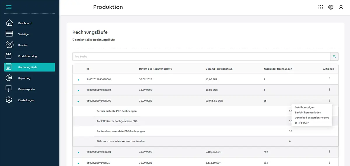Open the Dashboard home icon
This screenshot has height=166, width=350.
(9, 23)
